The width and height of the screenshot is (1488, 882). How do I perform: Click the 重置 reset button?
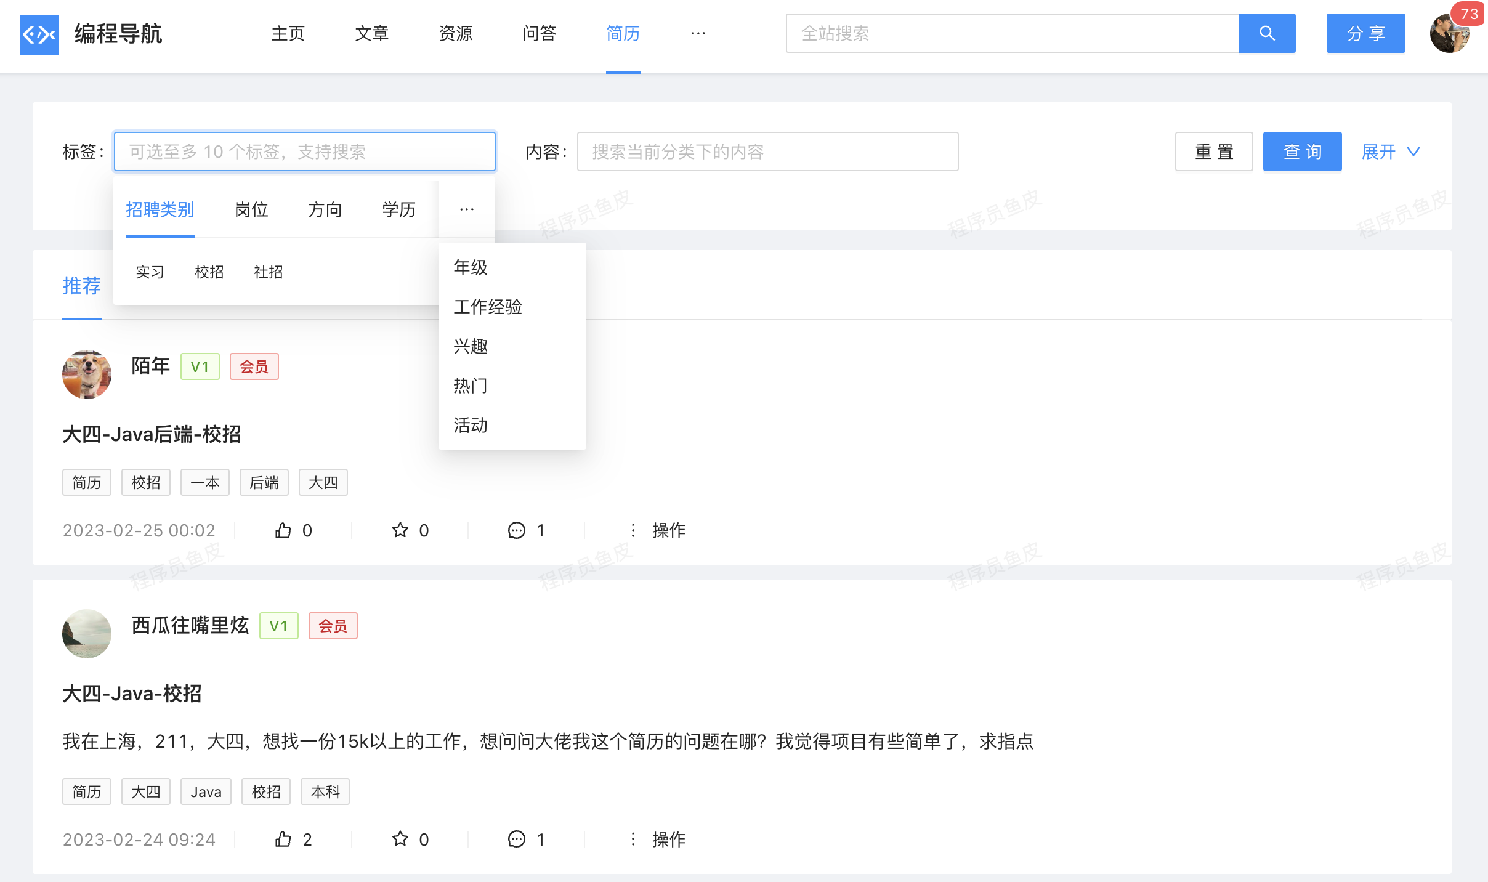1213,152
